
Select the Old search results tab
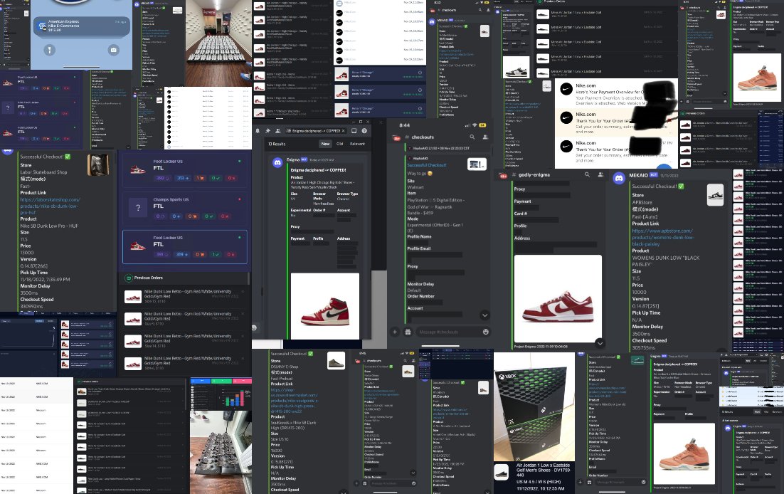coord(339,144)
